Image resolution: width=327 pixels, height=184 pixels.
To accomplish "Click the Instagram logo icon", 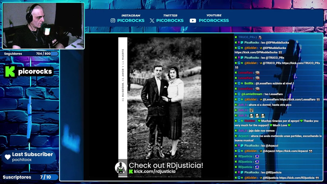I will [x=113, y=20].
